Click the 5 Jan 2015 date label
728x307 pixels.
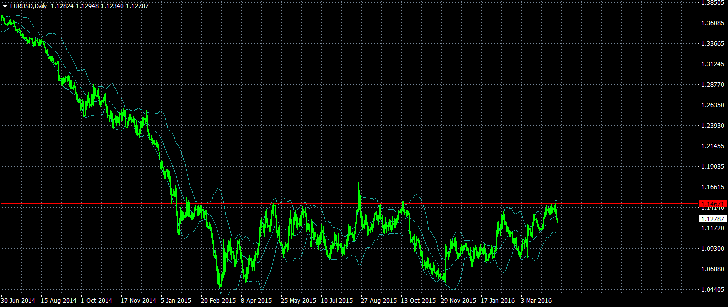coord(176,301)
